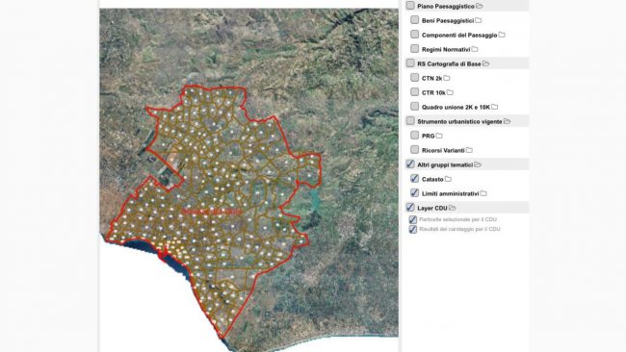Image resolution: width=626 pixels, height=352 pixels.
Task: Uncheck the Limiti amministrativi checkbox
Action: [414, 193]
